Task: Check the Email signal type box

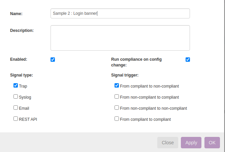Action: (x=15, y=108)
